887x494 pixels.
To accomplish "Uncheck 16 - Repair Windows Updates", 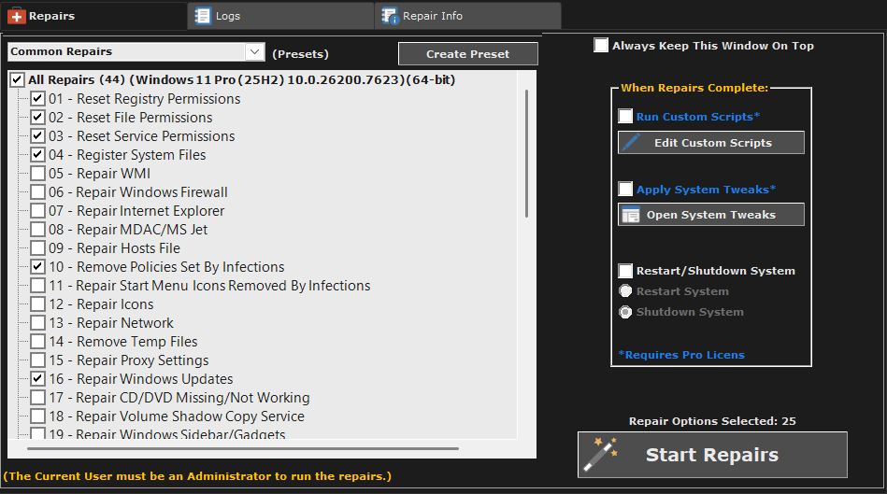I will tap(37, 379).
